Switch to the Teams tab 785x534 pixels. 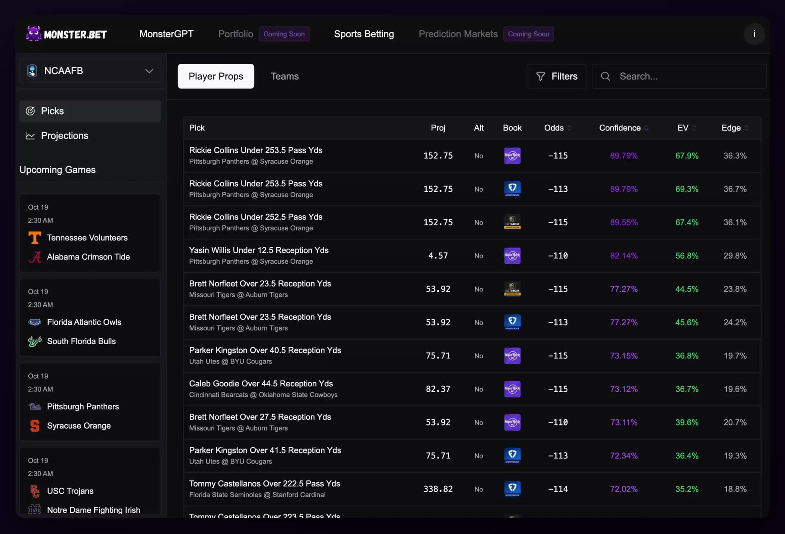284,76
